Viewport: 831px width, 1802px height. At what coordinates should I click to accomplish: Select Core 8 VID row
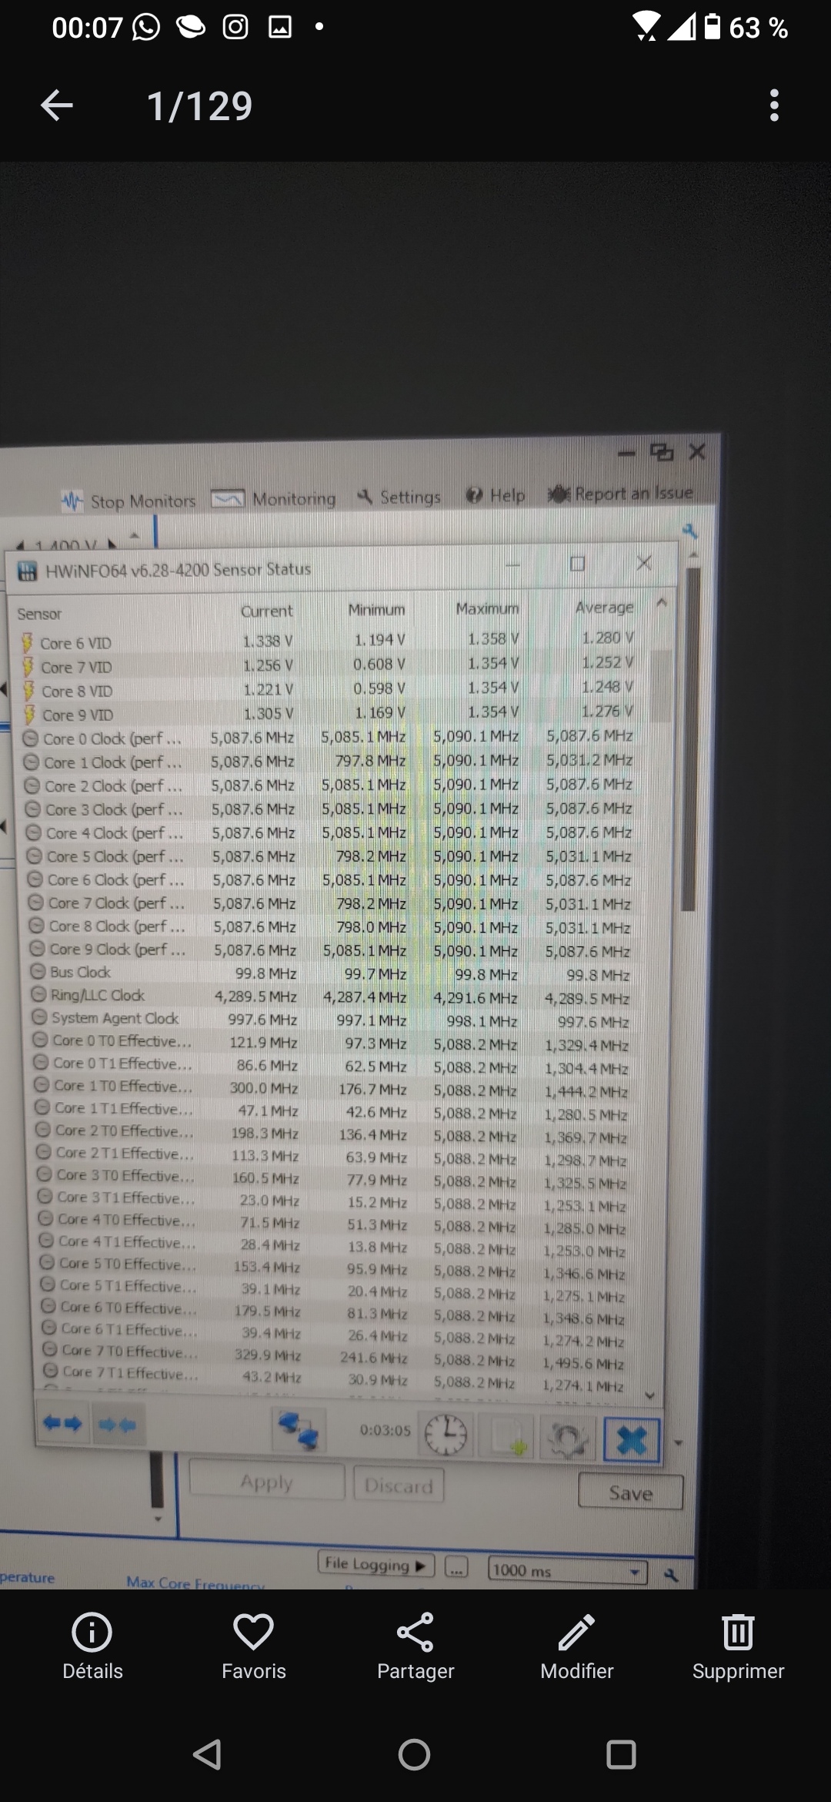pyautogui.click(x=327, y=689)
